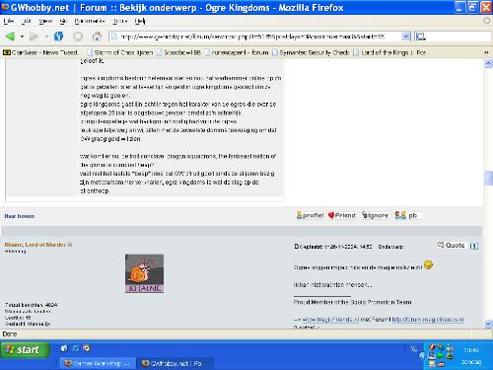This screenshot has width=493, height=370.
Task: Open the user's profiel button
Action: pyautogui.click(x=310, y=215)
